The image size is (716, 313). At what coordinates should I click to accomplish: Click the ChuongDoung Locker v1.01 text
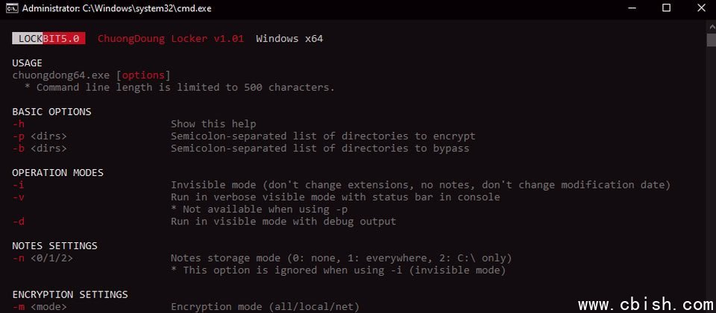click(x=170, y=38)
